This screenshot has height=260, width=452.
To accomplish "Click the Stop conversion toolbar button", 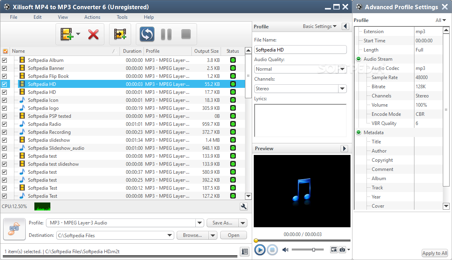I will point(186,34).
